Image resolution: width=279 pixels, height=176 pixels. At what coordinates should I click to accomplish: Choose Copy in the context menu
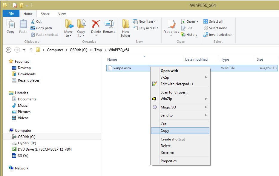180,131
